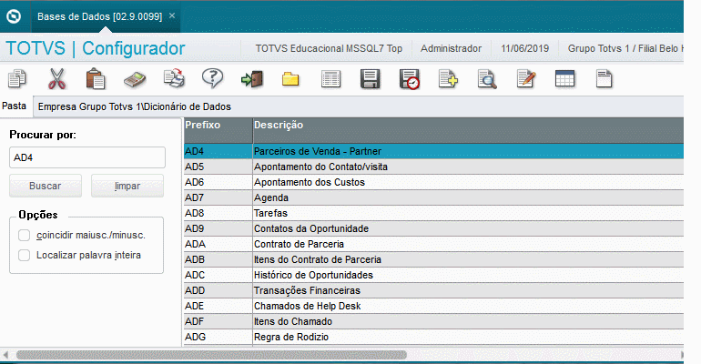
Task: Click prefix cell ADA
Action: tap(218, 244)
